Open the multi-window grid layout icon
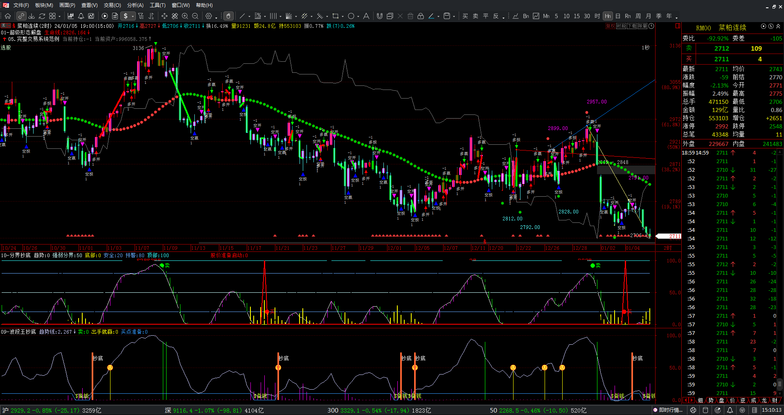 (x=52, y=16)
